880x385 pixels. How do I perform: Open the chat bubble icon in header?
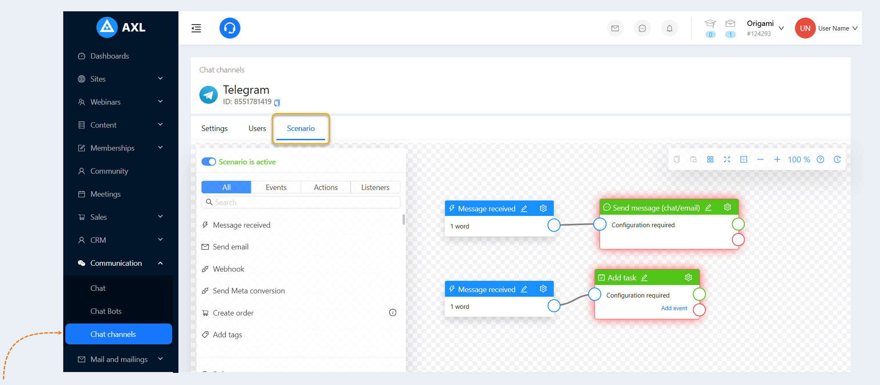coord(642,28)
